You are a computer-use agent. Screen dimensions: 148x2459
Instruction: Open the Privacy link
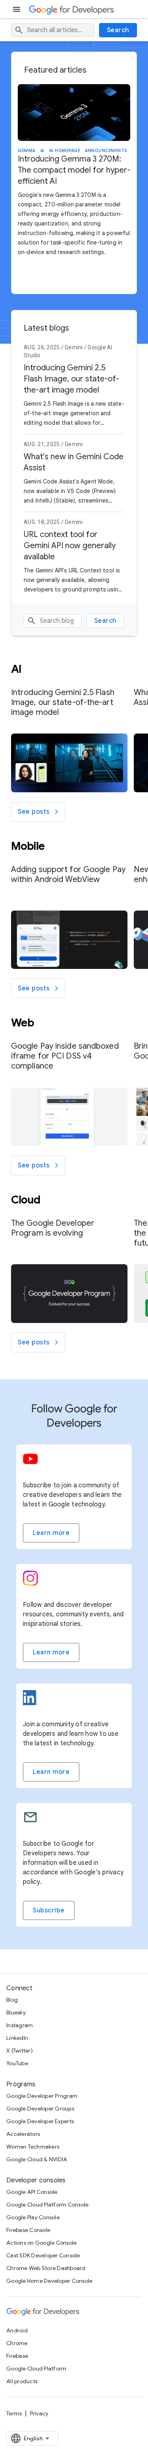coord(39,2413)
